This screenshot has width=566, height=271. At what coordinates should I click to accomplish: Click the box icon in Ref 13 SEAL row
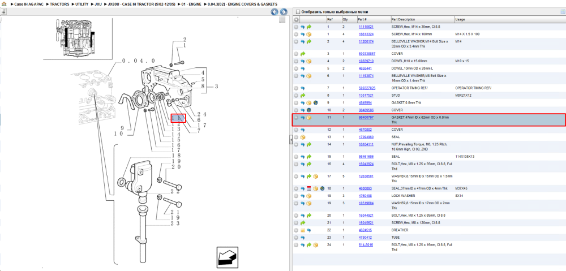(302, 137)
